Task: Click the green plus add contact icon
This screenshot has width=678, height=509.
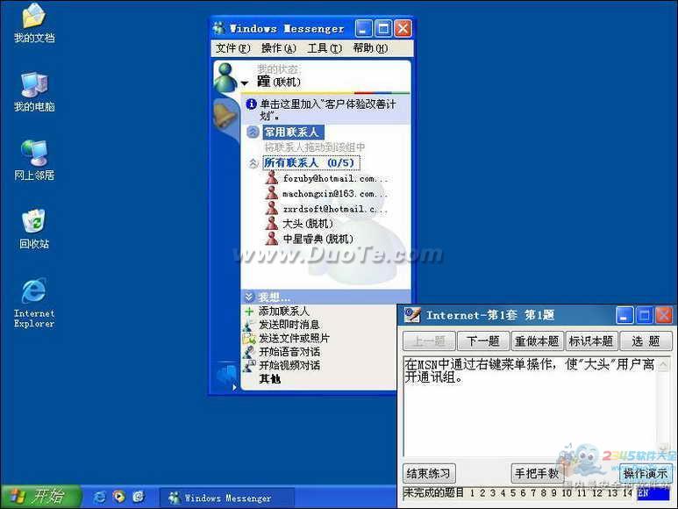Action: click(x=249, y=311)
